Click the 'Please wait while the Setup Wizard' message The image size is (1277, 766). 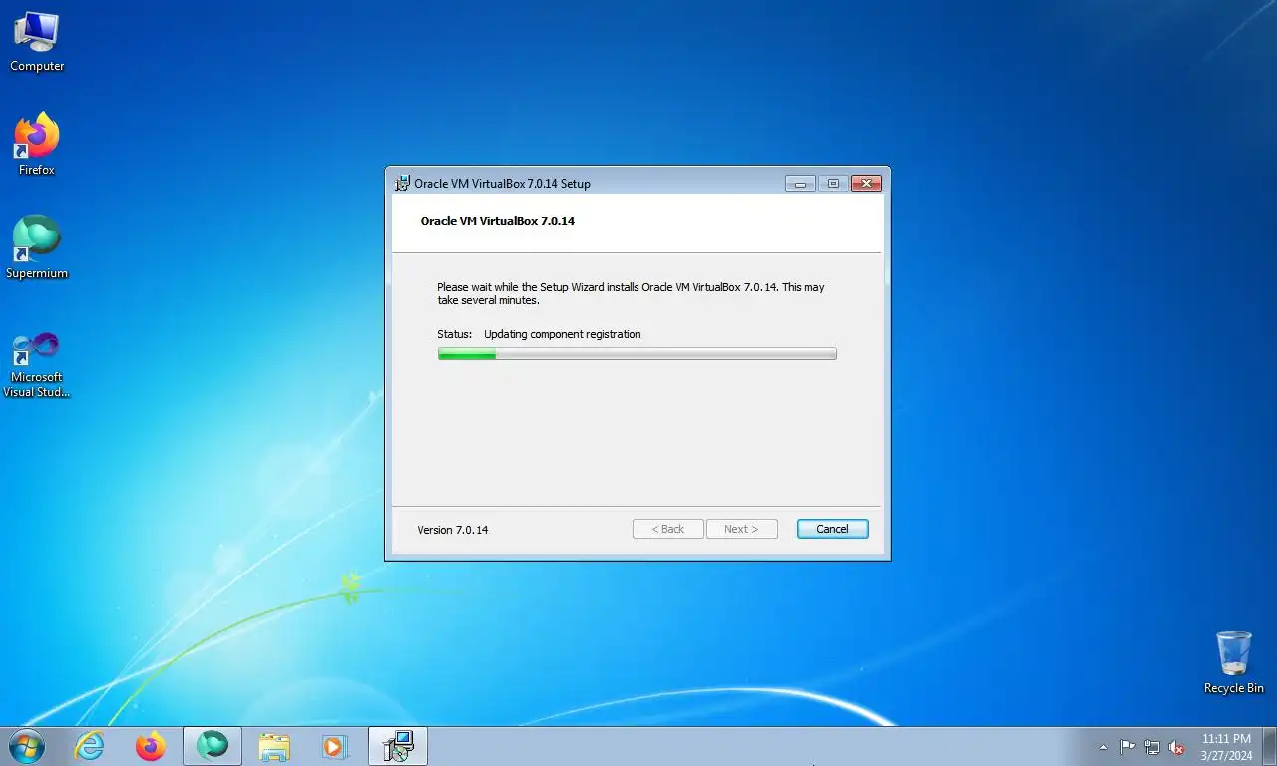pyautogui.click(x=631, y=293)
